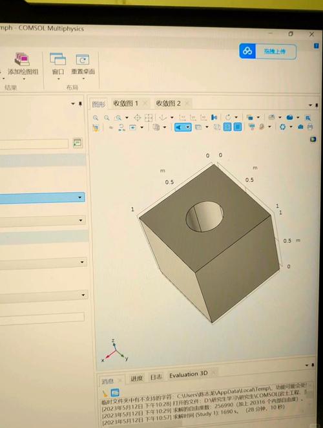Click the Reset Desktop (重置桌面) icon

click(83, 59)
